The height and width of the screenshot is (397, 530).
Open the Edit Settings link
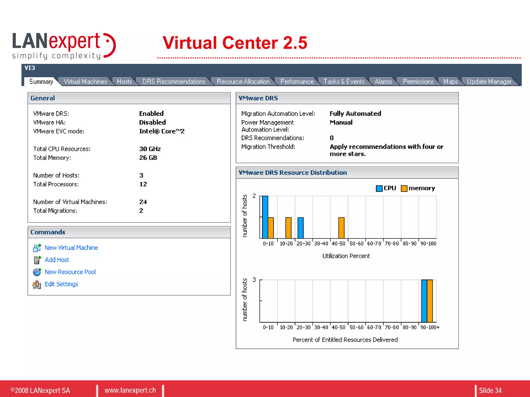pos(61,284)
